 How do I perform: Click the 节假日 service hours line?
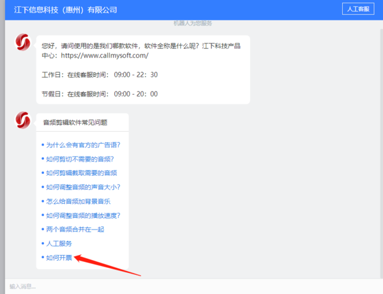100,94
